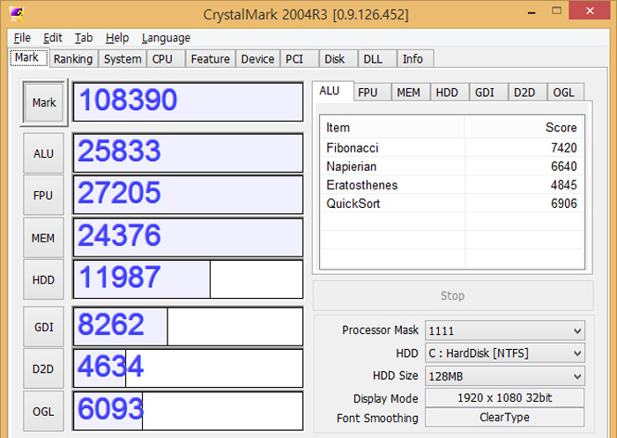This screenshot has width=617, height=438.
Task: Click the Score column header
Action: 524,127
